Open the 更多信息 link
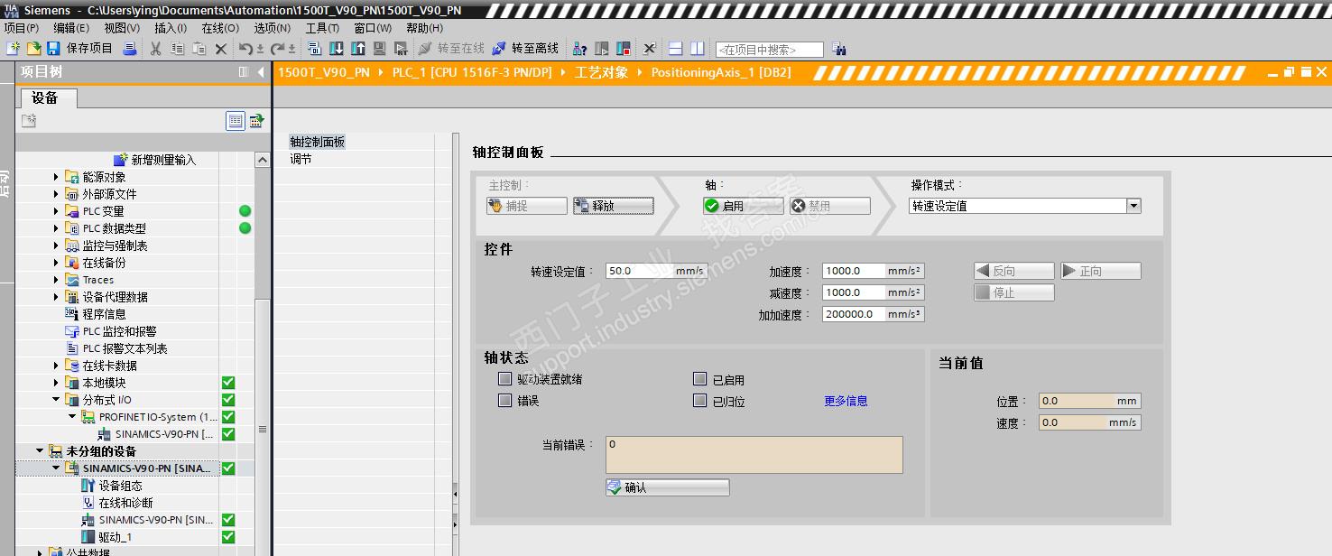This screenshot has width=1332, height=556. [x=846, y=401]
